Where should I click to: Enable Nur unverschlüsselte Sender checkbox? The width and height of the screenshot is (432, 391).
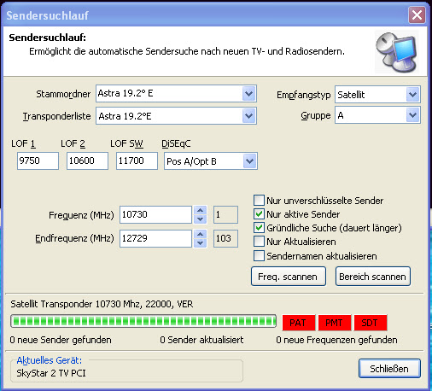tap(259, 201)
